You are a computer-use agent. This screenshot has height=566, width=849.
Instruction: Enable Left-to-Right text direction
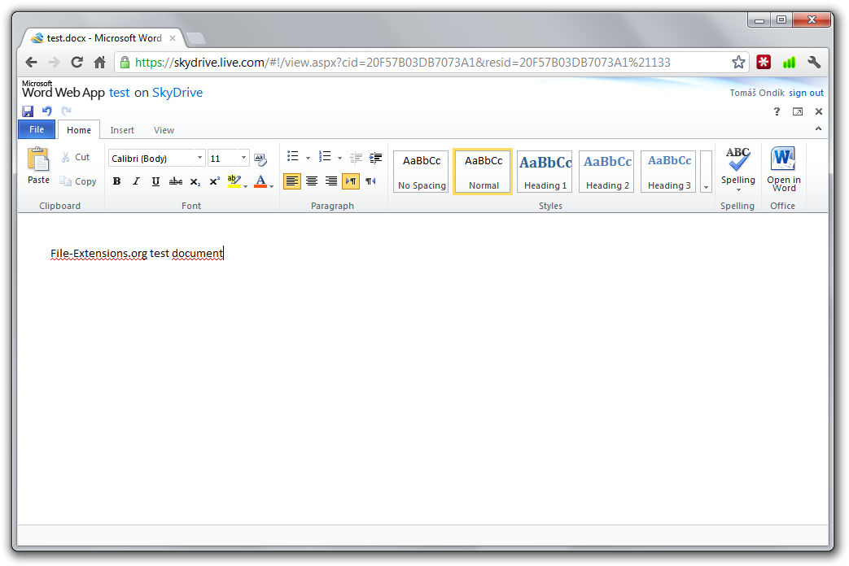click(x=351, y=181)
